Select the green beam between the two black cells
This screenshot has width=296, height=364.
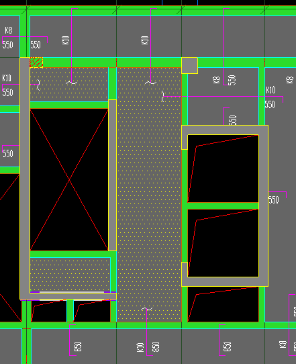coord(223,206)
